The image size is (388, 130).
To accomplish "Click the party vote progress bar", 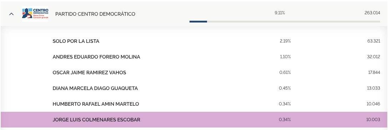I will pos(285,21).
